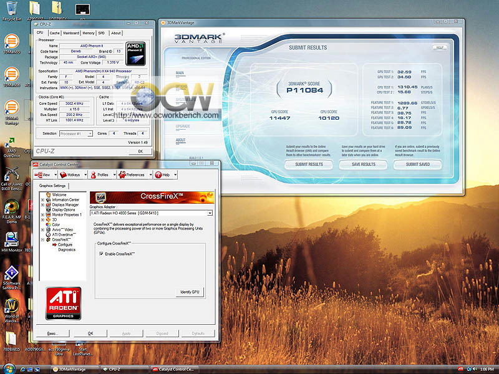The height and width of the screenshot is (374, 499).
Task: Switch to the Memory tab in CPU-Z
Action: [x=89, y=33]
